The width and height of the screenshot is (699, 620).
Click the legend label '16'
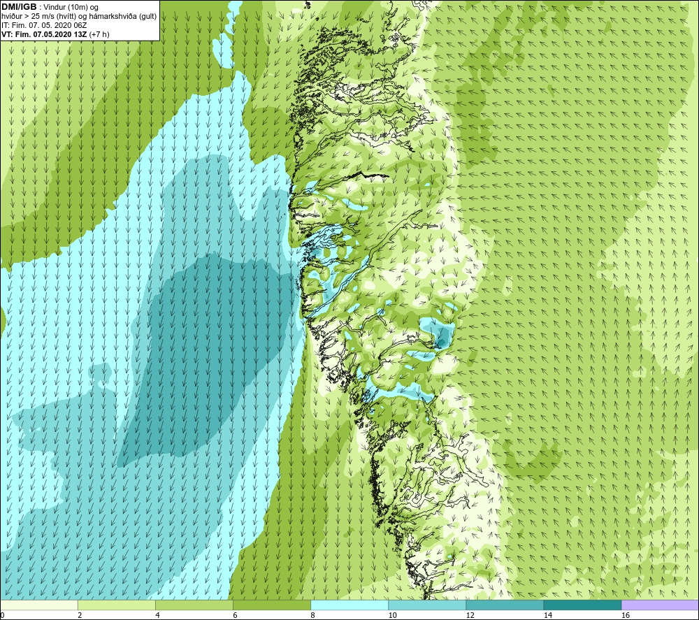point(626,616)
